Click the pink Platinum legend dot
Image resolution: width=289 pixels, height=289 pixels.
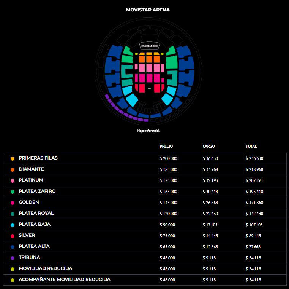click(13, 181)
